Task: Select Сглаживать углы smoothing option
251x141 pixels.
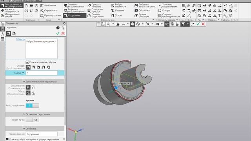Action: [x=28, y=87]
